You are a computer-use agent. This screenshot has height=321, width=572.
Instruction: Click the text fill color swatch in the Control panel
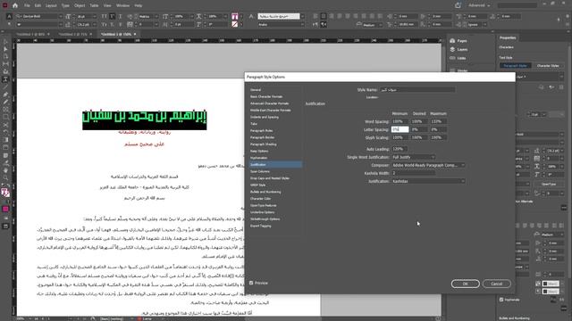point(234,16)
